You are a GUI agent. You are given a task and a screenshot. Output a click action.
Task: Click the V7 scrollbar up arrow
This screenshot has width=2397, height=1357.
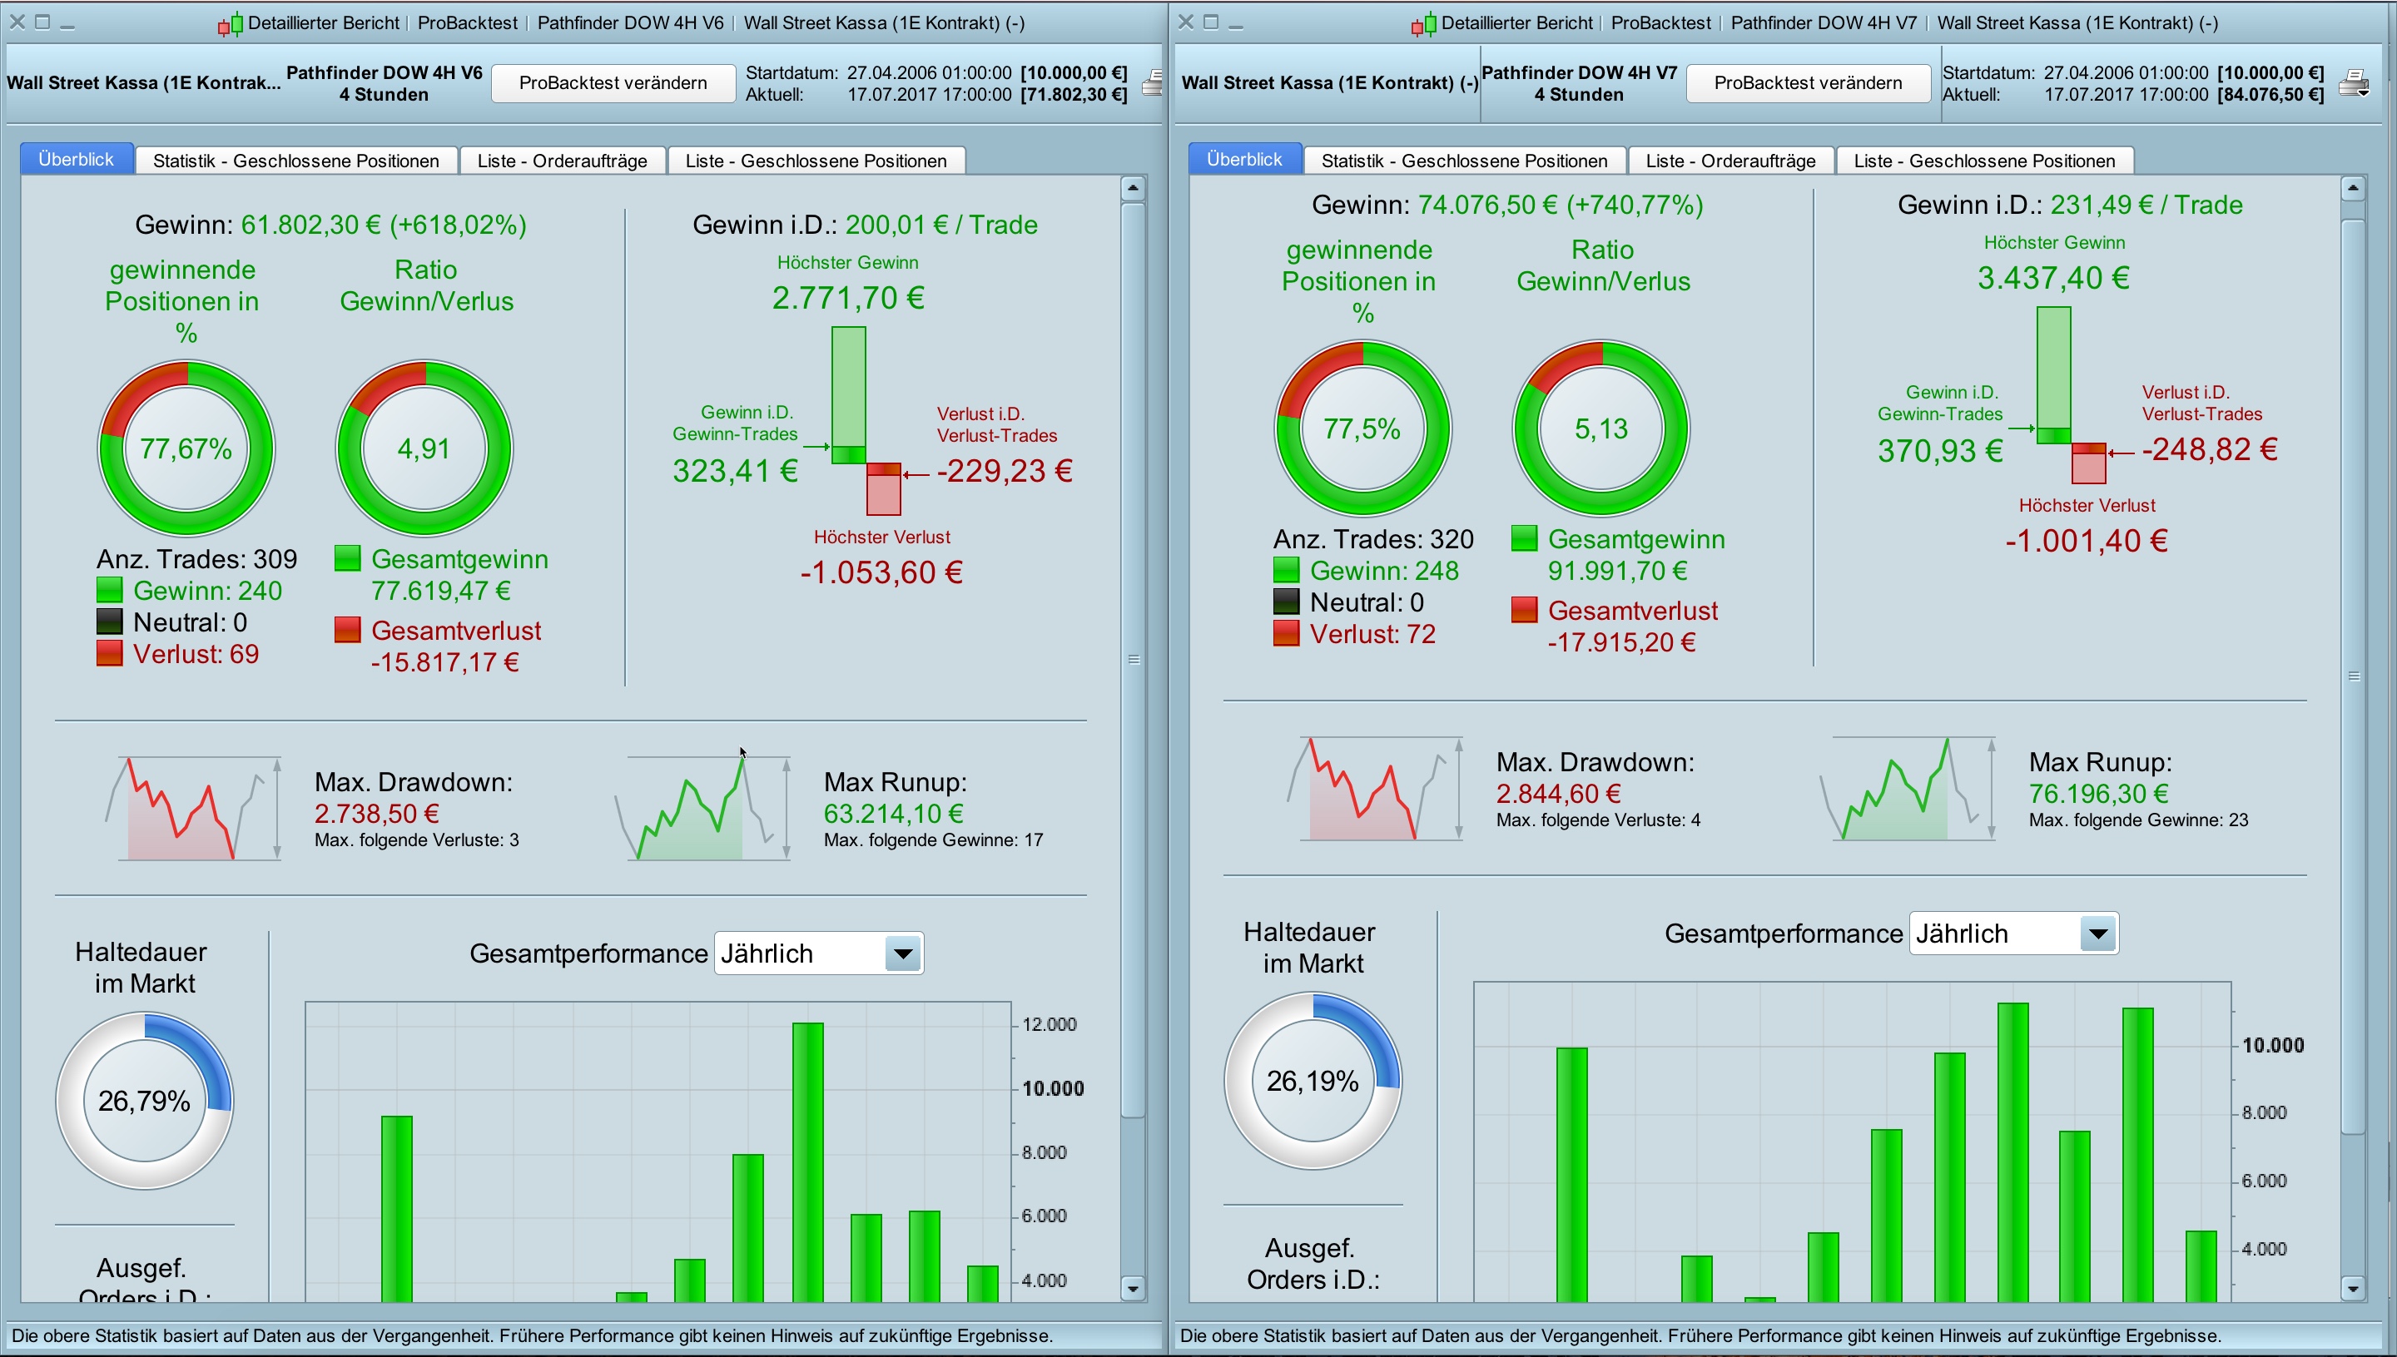point(2353,189)
